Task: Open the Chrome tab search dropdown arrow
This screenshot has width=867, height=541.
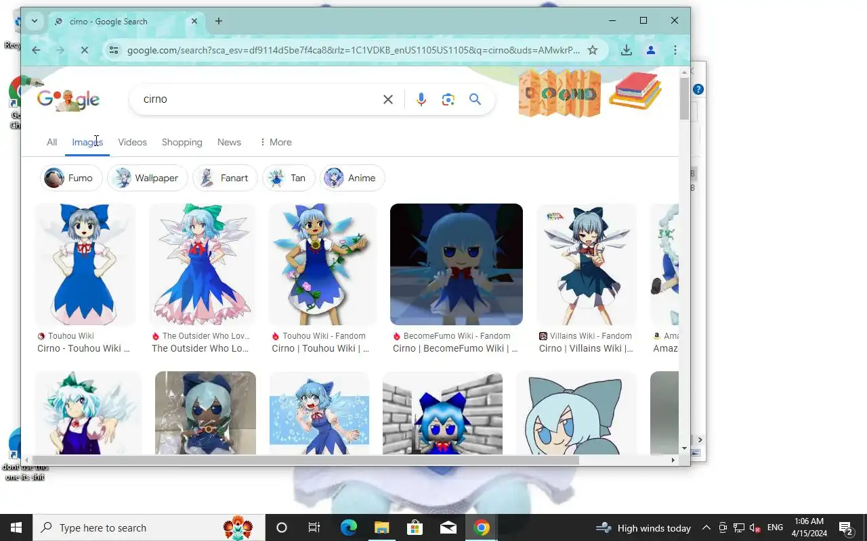Action: (x=34, y=21)
